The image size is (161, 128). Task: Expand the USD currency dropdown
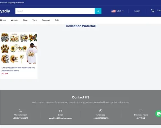point(120,11)
